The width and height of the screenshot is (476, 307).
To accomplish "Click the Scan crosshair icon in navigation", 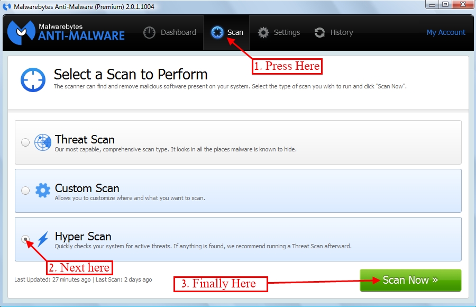I will [x=217, y=32].
